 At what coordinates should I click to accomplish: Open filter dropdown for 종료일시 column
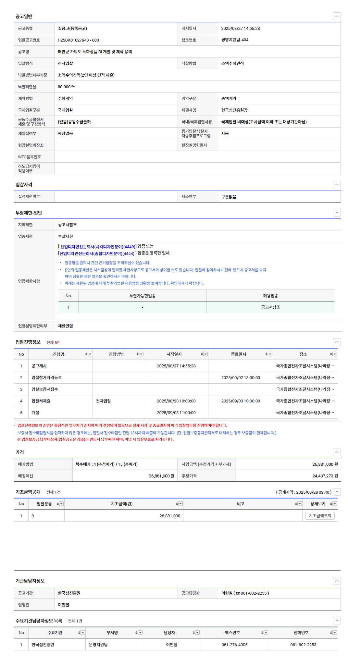click(270, 354)
